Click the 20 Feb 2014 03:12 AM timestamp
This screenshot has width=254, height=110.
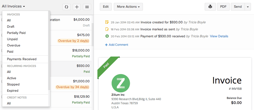pos(125,36)
